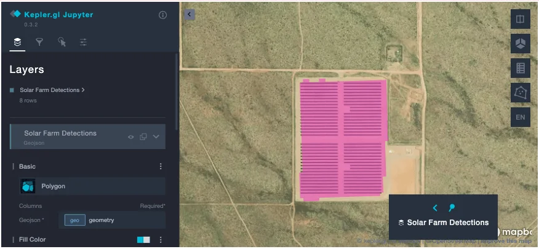This screenshot has width=539, height=249.
Task: Hide the Solar Farm Detections layer
Action: coord(131,137)
